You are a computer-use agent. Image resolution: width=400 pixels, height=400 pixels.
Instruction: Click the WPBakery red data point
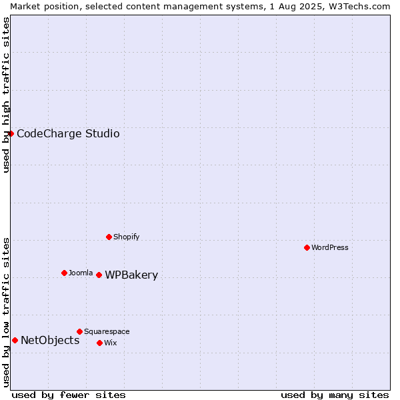[99, 275]
